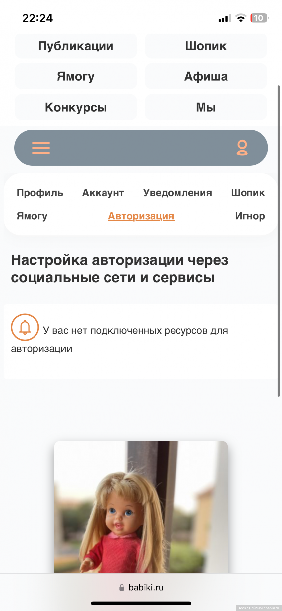Select the Авторизация tab link
Viewport: 282px width, 611px height.
click(x=141, y=216)
